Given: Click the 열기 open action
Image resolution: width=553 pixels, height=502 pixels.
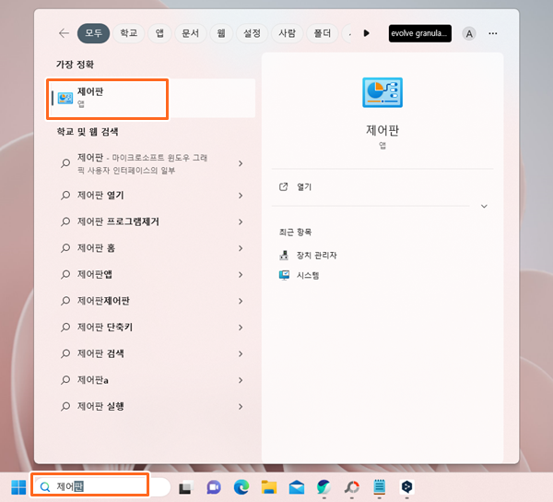Looking at the screenshot, I should pyautogui.click(x=296, y=186).
